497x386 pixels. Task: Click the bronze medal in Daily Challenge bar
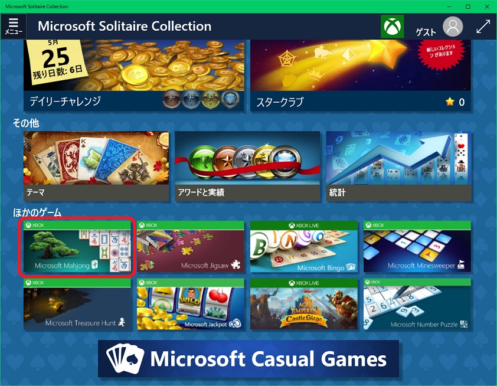point(172,100)
